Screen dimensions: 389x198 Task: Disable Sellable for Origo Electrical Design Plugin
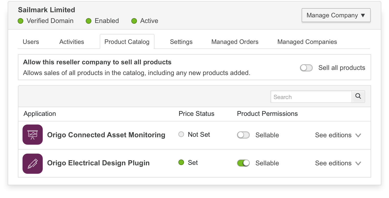[x=243, y=163]
